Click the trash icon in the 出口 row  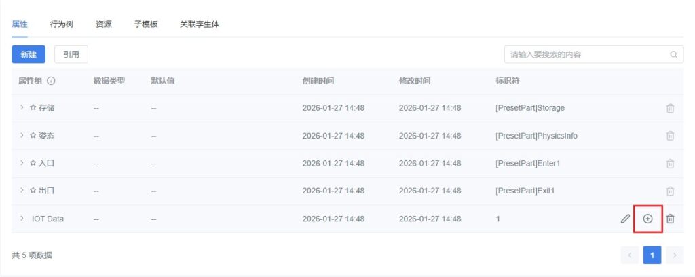click(x=670, y=191)
